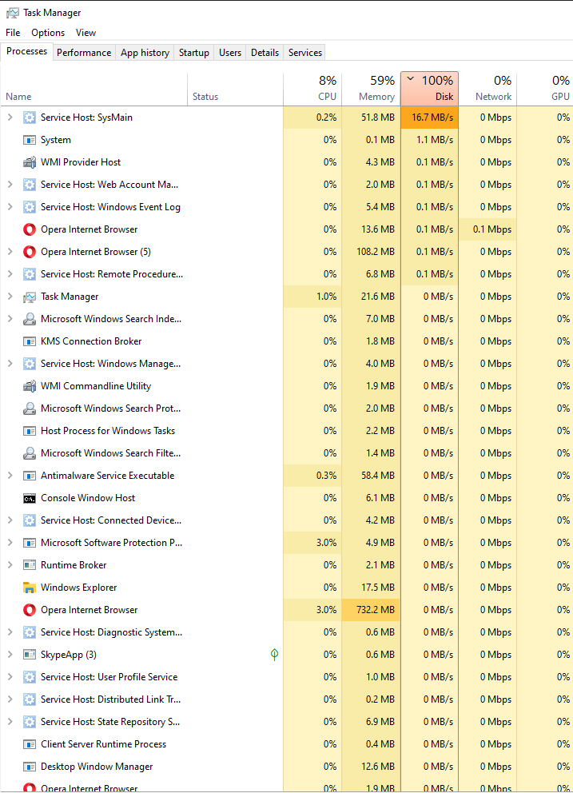Click the SkypeApp (3) icon
The height and width of the screenshot is (793, 573).
(x=30, y=655)
